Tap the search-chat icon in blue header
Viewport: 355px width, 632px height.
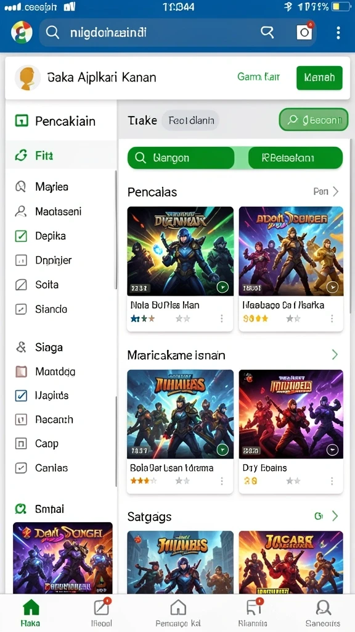point(267,32)
